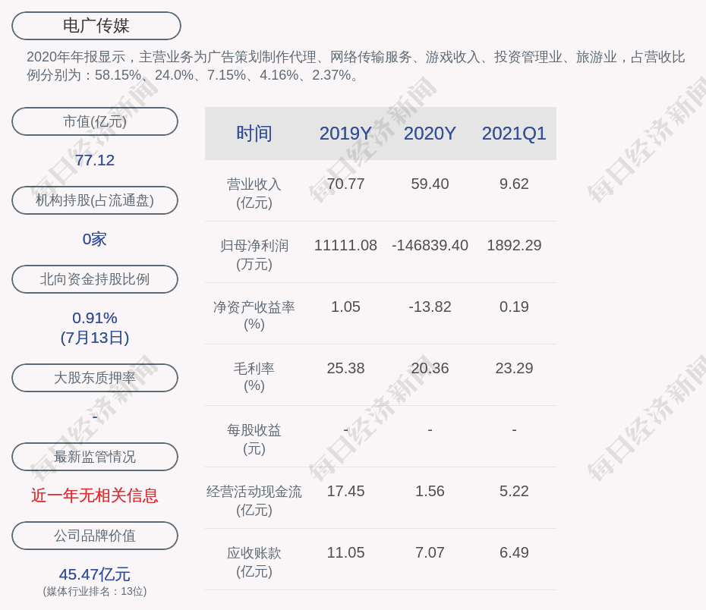This screenshot has width=706, height=610.
Task: Click the 时间 column header
Action: click(254, 134)
